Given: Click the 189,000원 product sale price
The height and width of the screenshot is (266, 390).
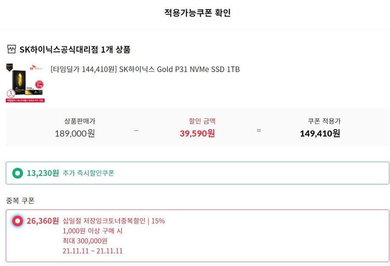Looking at the screenshot, I should (x=75, y=133).
